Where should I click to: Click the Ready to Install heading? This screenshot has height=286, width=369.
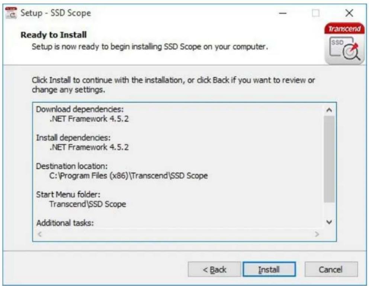(54, 35)
